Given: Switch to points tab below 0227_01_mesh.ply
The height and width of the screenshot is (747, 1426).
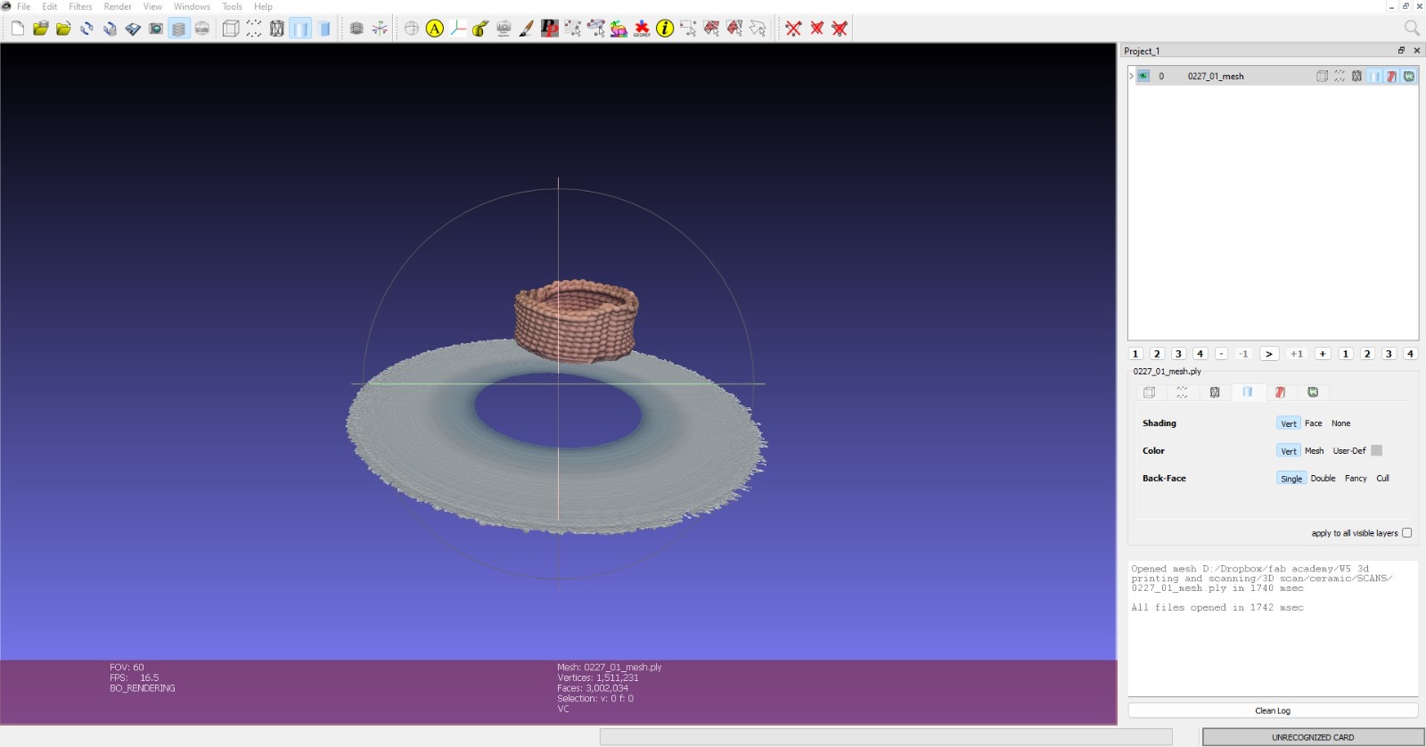Looking at the screenshot, I should tap(1182, 392).
